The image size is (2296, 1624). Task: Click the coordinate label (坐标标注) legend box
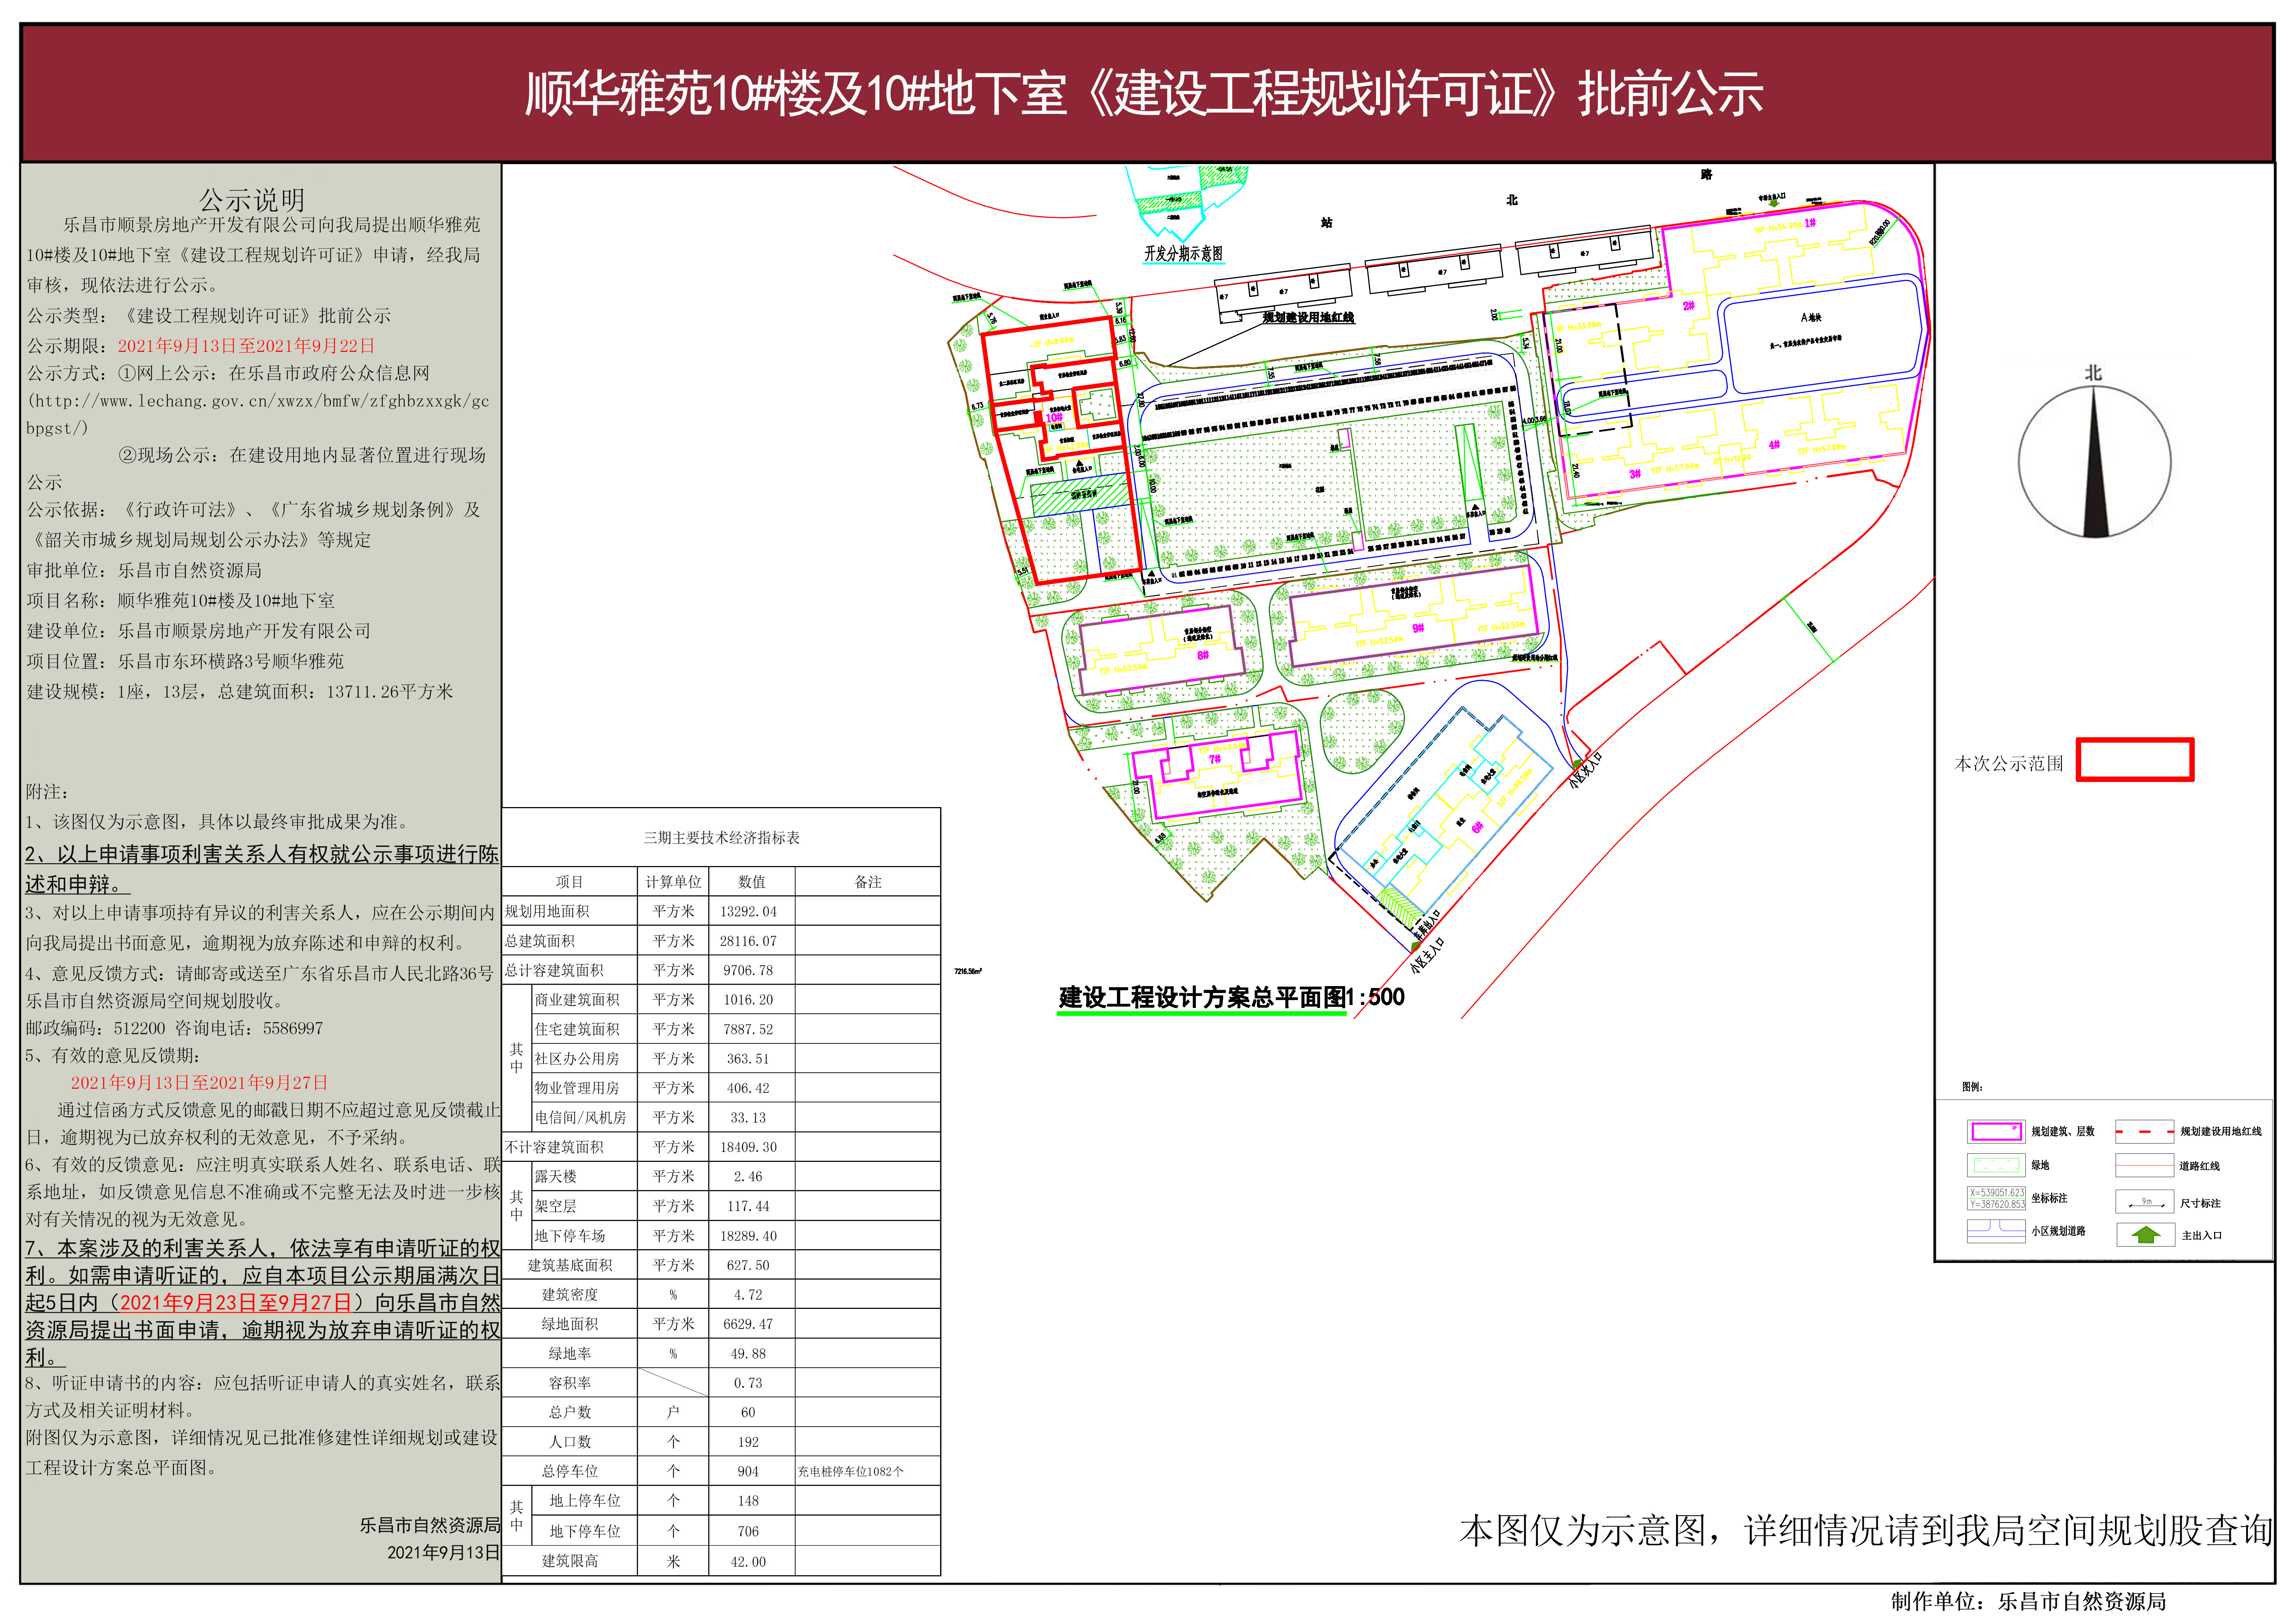click(1996, 1198)
